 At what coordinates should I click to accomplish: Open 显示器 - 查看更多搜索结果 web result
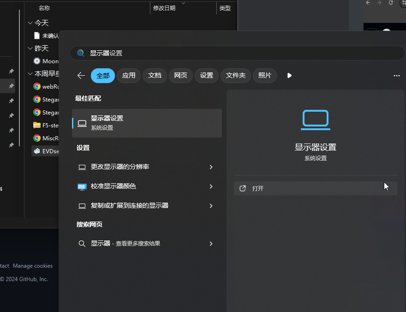pyautogui.click(x=147, y=244)
